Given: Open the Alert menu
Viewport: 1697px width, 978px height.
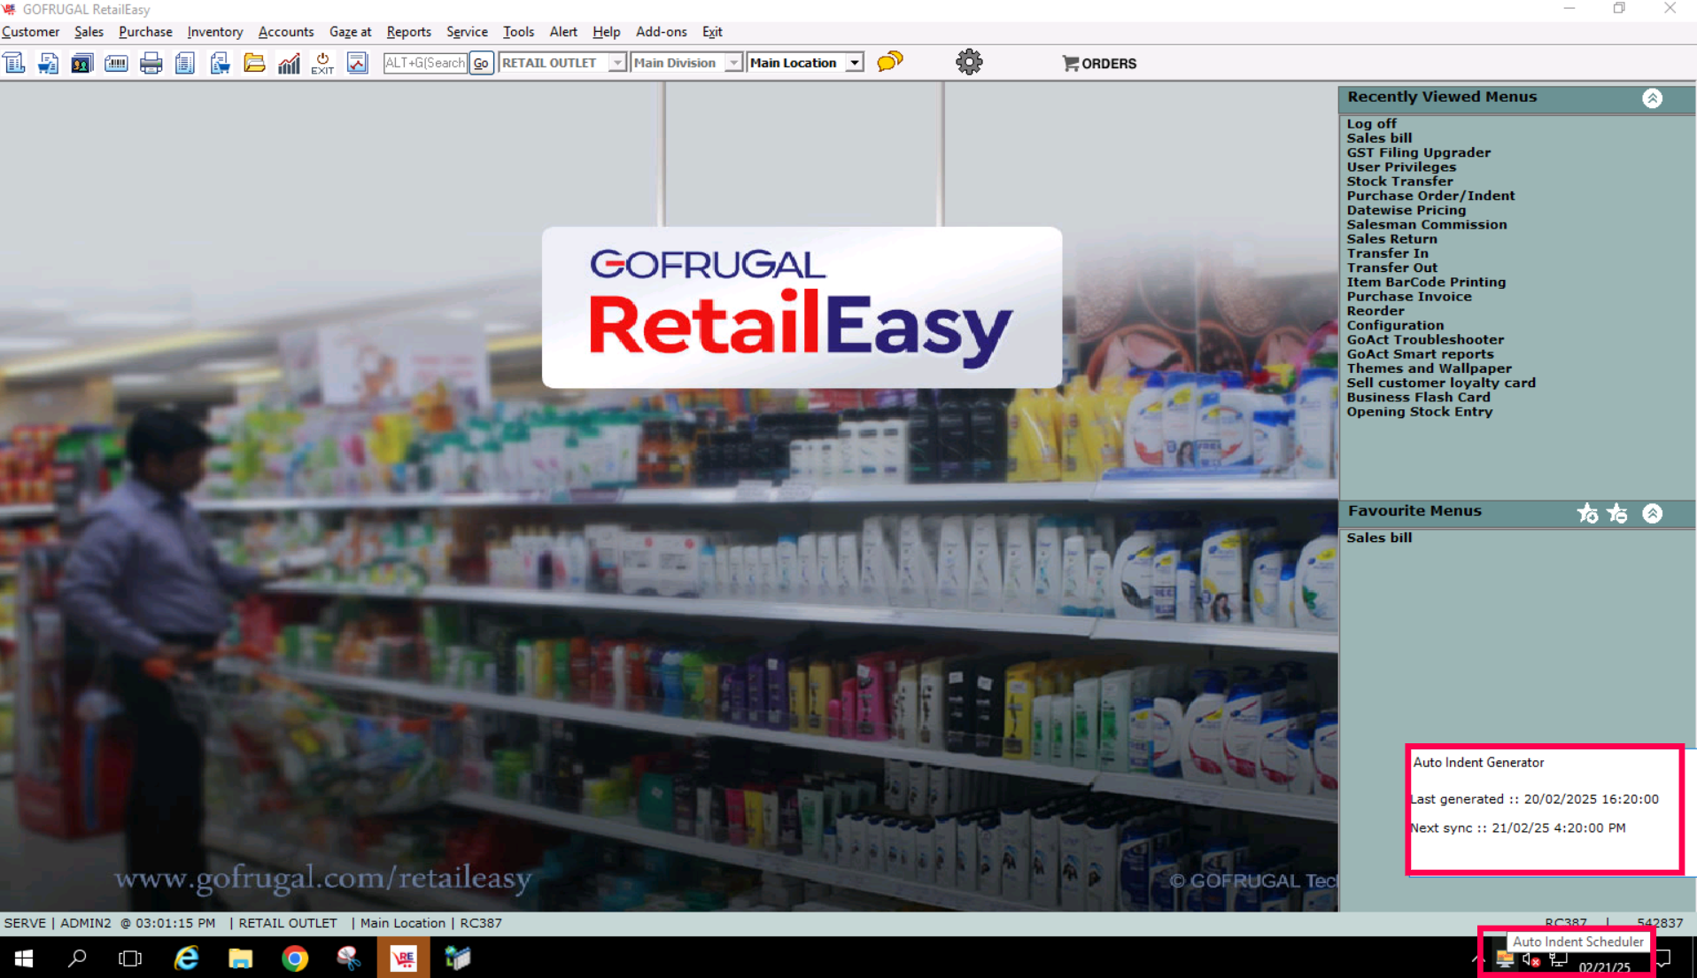Looking at the screenshot, I should tap(563, 32).
